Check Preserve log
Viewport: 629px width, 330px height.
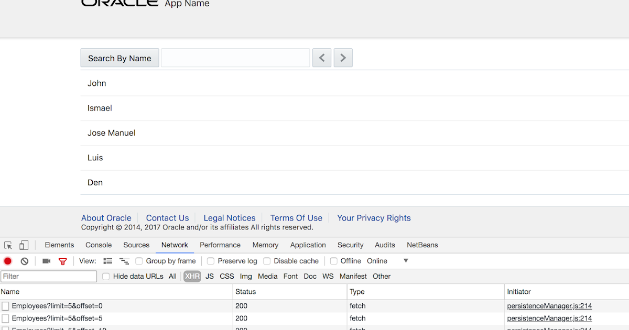(x=210, y=260)
